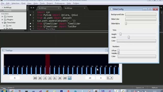
Task: Click the SliderConfig window title bar icon
Action: (x=111, y=9)
